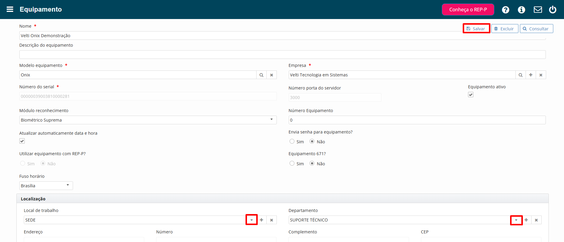This screenshot has width=564, height=242.
Task: Select Sim for Utilizar equipamento com REP-P
Action: tap(23, 163)
